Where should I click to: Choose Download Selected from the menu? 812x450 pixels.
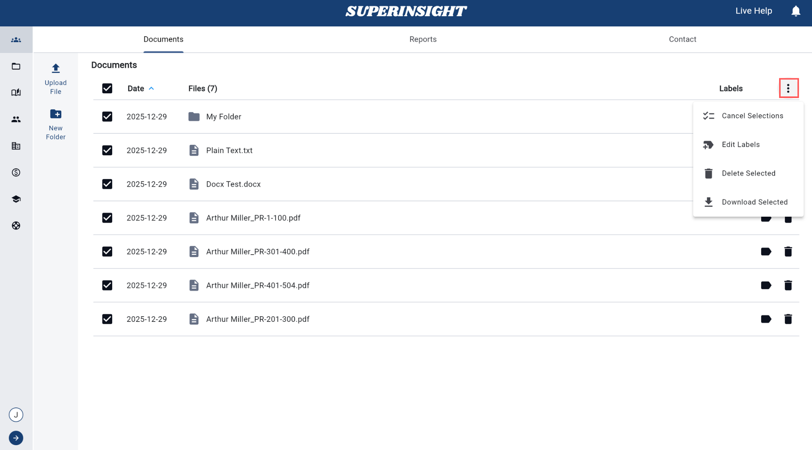click(755, 202)
